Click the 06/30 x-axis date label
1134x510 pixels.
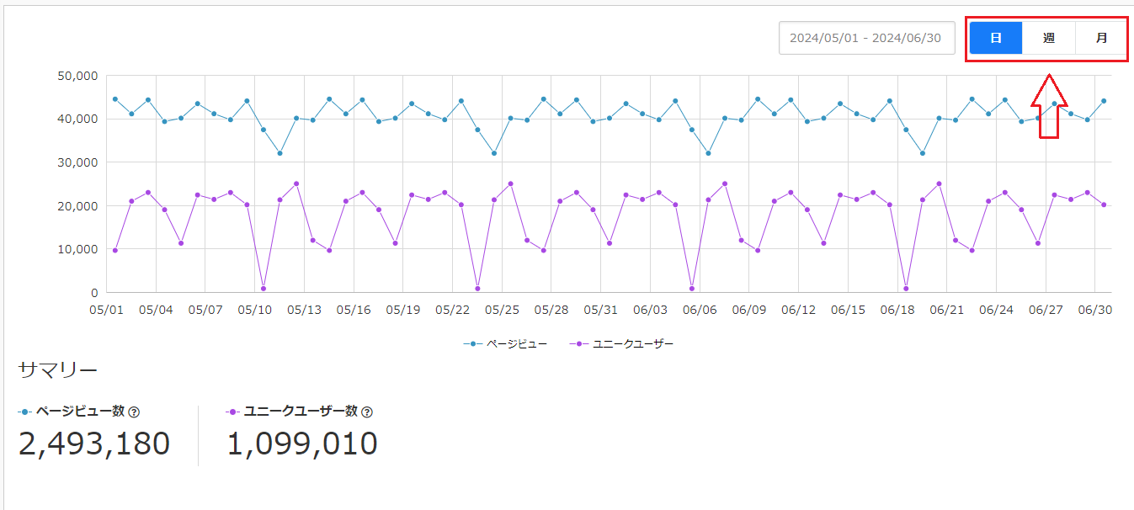[x=1095, y=310]
